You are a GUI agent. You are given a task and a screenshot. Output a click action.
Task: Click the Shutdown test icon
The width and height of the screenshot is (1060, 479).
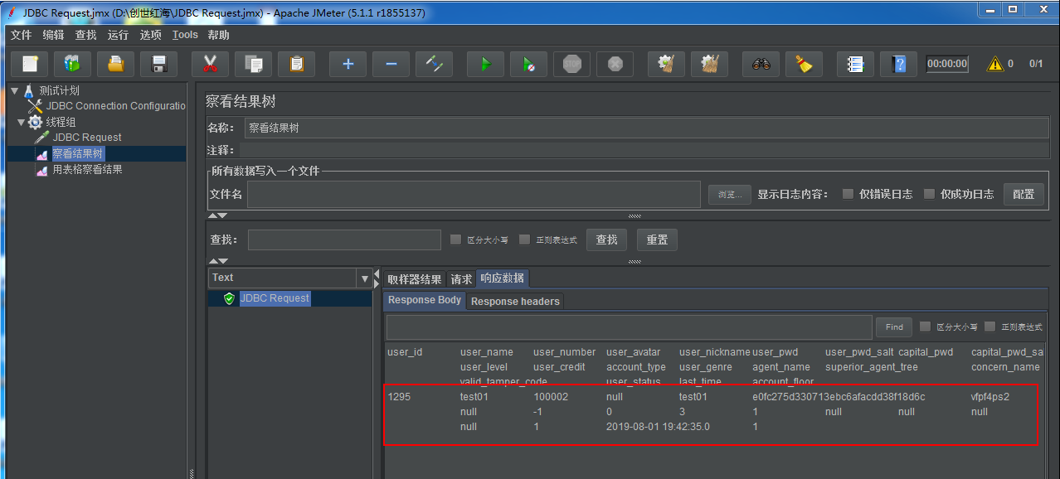615,64
